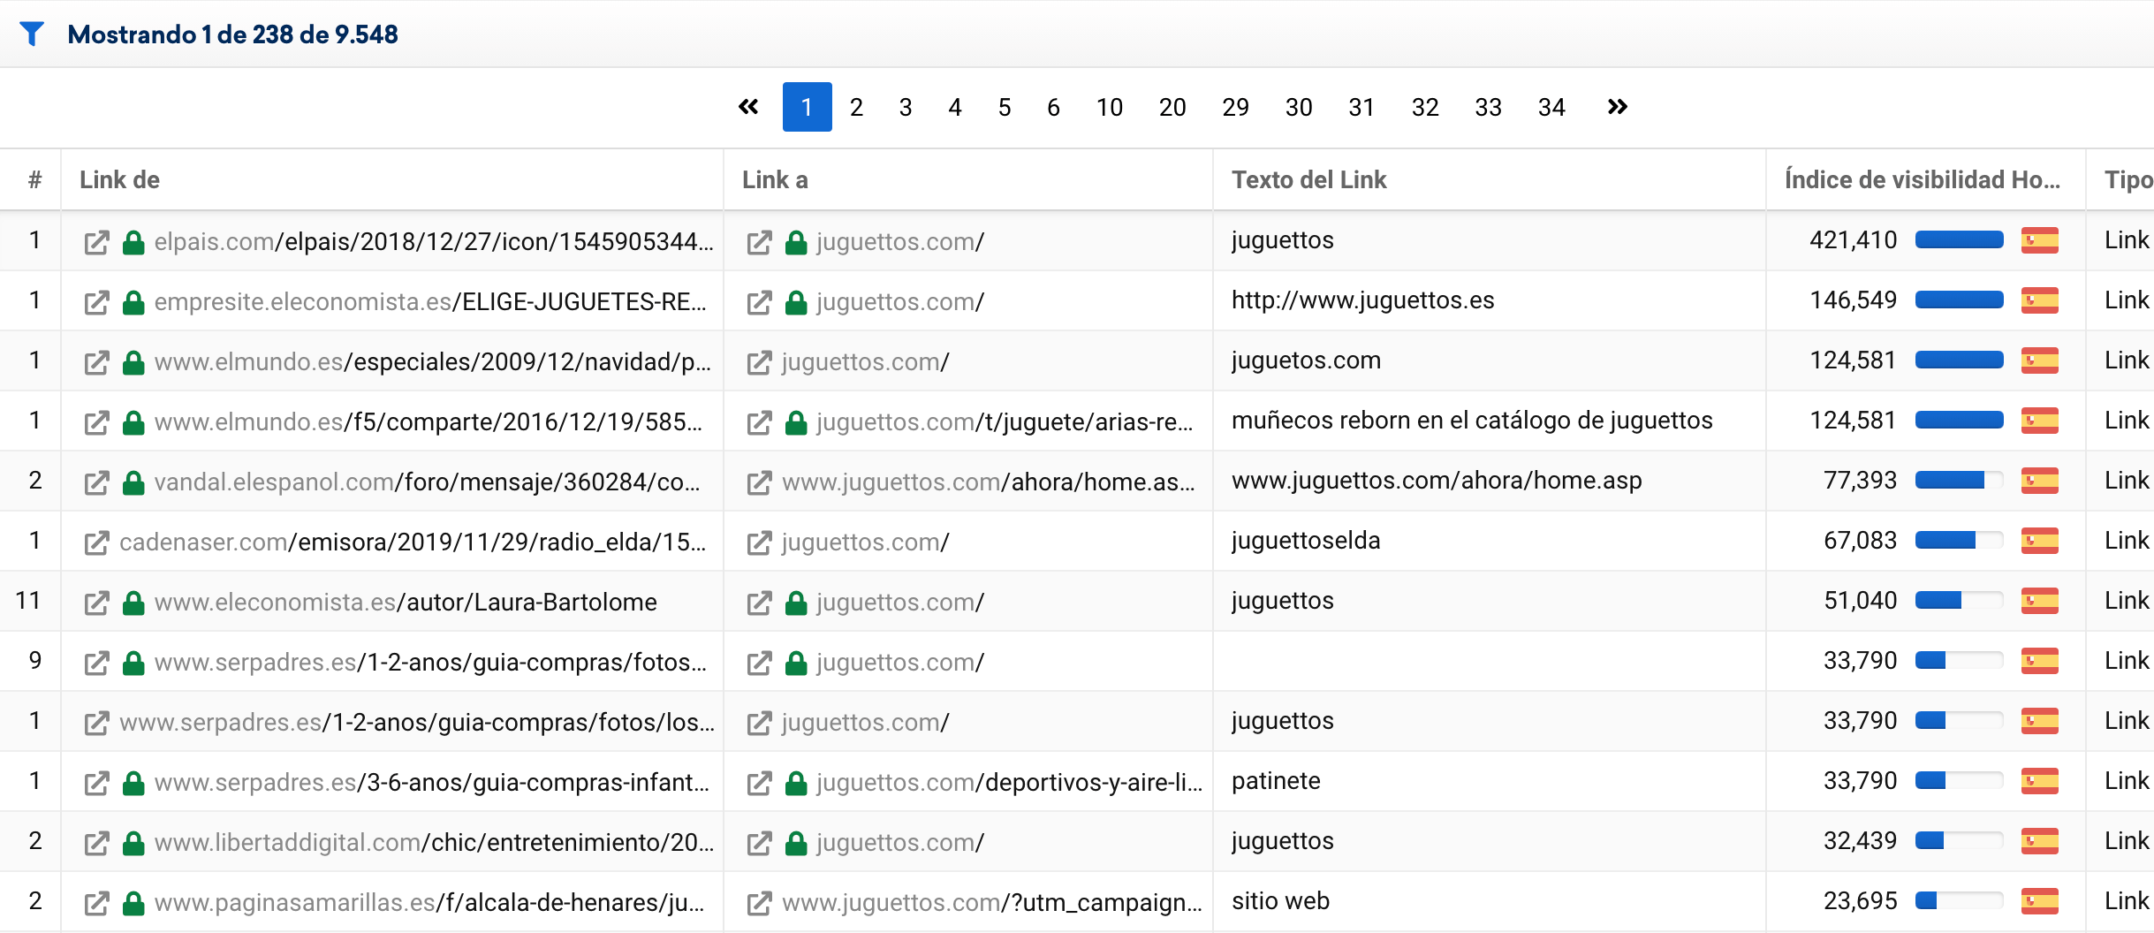Viewport: 2154px width, 933px height.
Task: Jump to pagination page 10
Action: point(1109,107)
